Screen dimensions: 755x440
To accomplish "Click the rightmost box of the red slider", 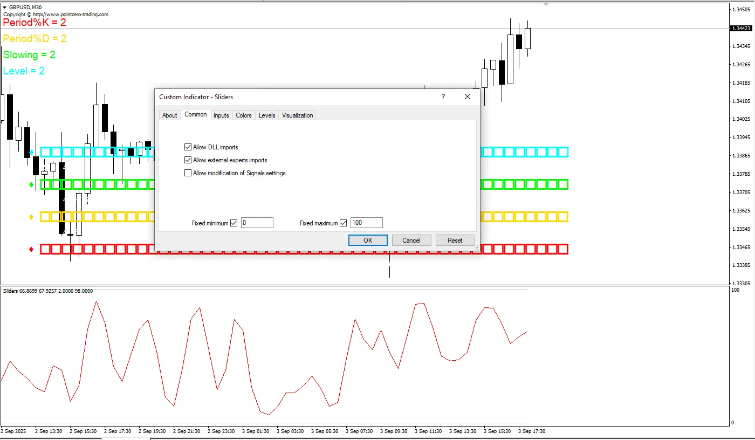I will pos(563,249).
